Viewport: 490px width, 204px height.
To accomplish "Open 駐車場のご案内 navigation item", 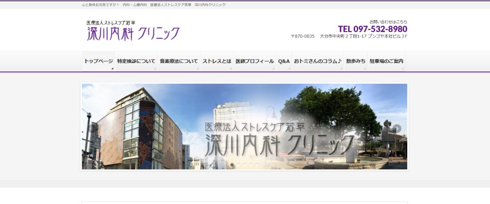I will pos(386,61).
